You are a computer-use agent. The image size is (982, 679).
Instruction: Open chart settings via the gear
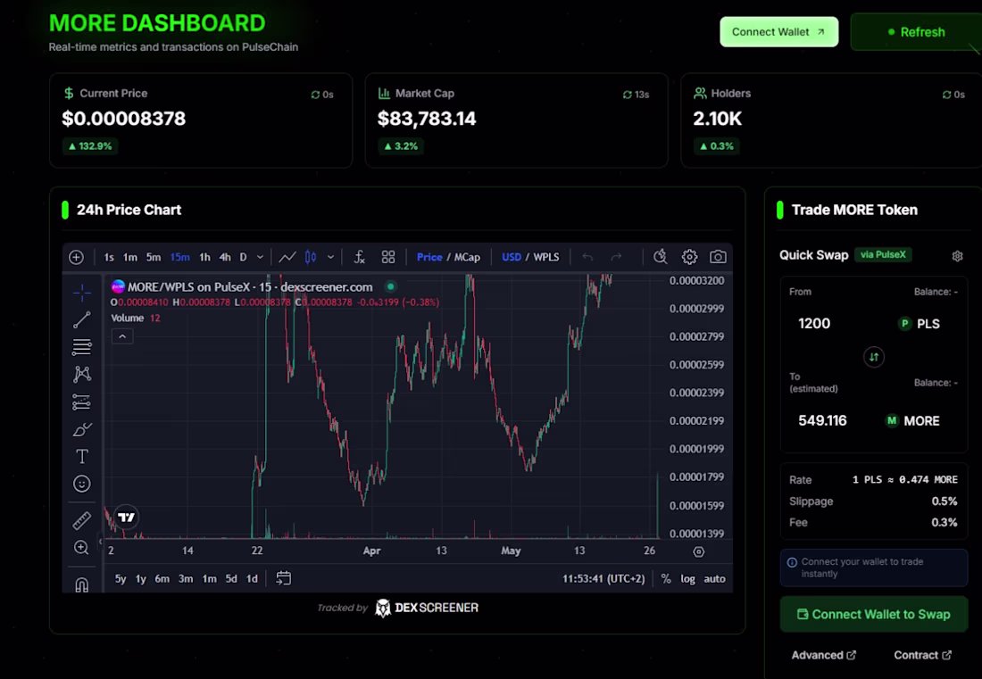(x=689, y=257)
